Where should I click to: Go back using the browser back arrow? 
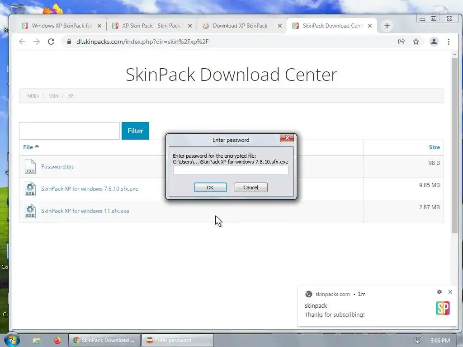tap(22, 42)
